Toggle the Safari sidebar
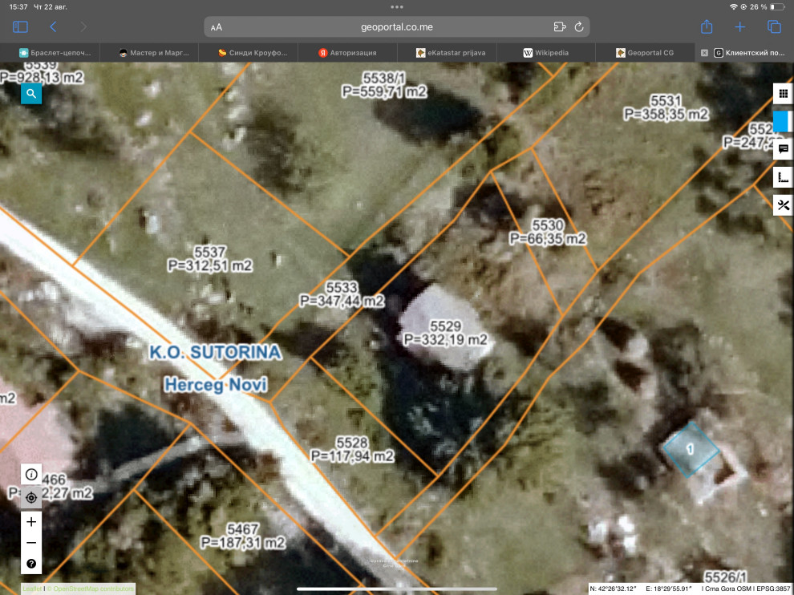 (20, 27)
